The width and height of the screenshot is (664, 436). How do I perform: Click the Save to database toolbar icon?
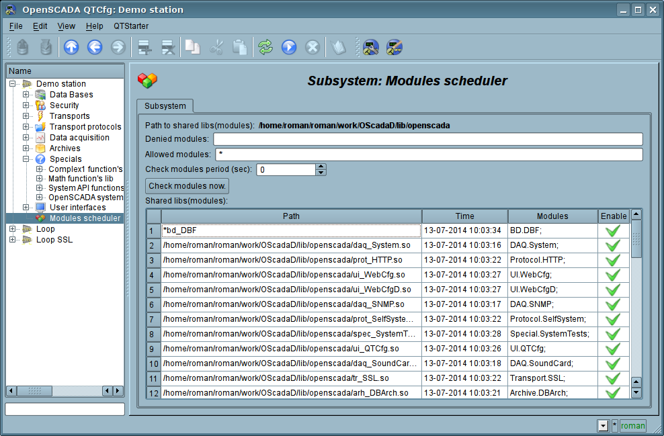pyautogui.click(x=46, y=47)
